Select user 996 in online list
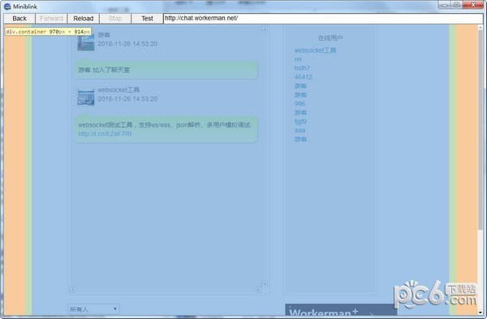 tap(300, 103)
